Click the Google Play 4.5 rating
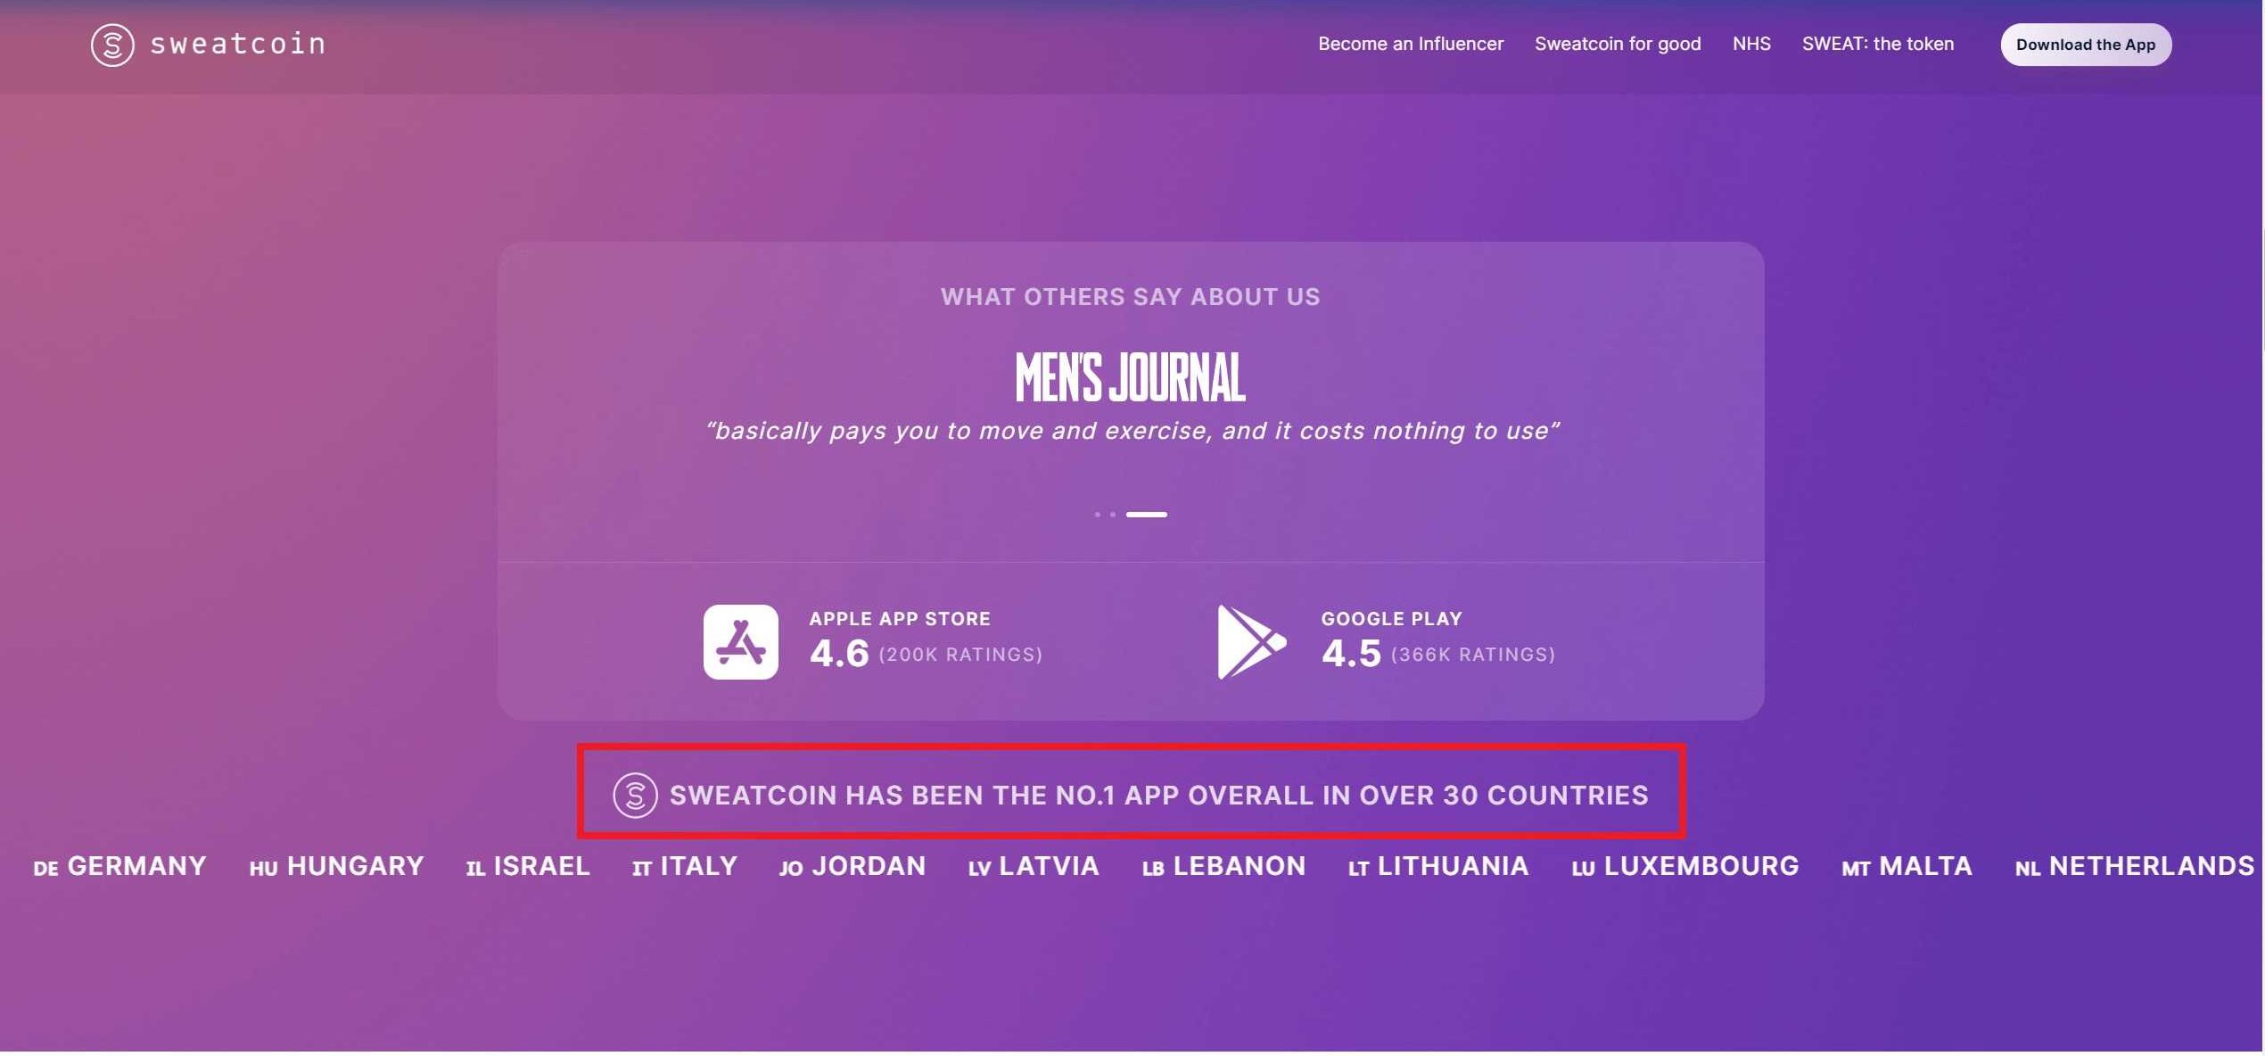The image size is (2265, 1056). 1351,654
